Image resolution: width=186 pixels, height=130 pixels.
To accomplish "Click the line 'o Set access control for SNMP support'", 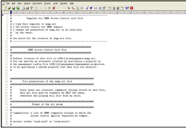I will 38,27.
